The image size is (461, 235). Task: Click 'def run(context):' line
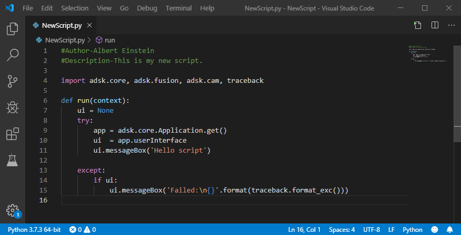[95, 101]
